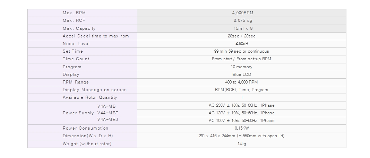Select the Set Time row label
The width and height of the screenshot is (370, 158).
pyautogui.click(x=73, y=51)
